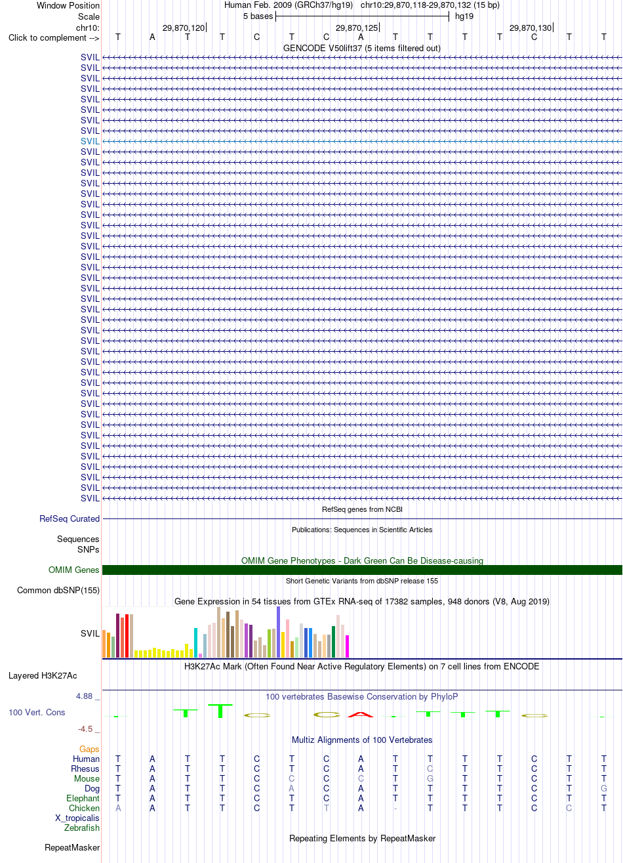Click the Window Position label

tap(68, 5)
